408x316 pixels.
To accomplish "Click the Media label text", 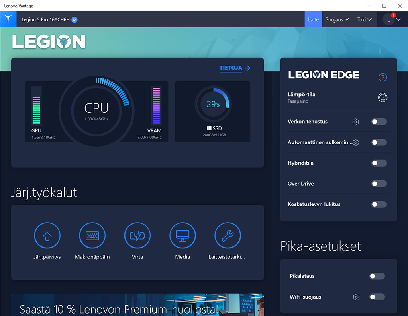I will [x=182, y=257].
